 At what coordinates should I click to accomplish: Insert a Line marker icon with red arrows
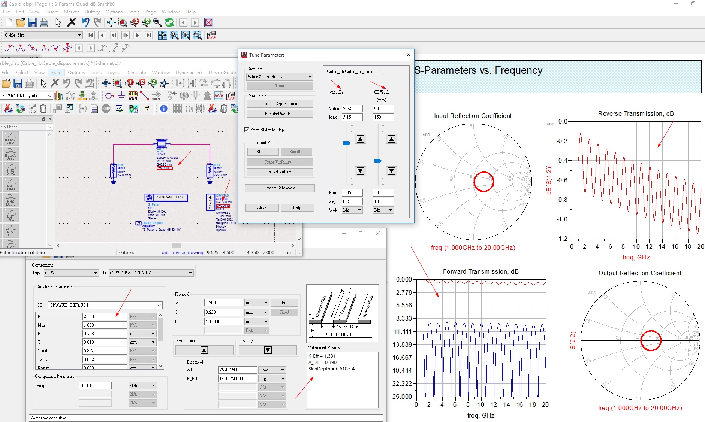[x=67, y=48]
